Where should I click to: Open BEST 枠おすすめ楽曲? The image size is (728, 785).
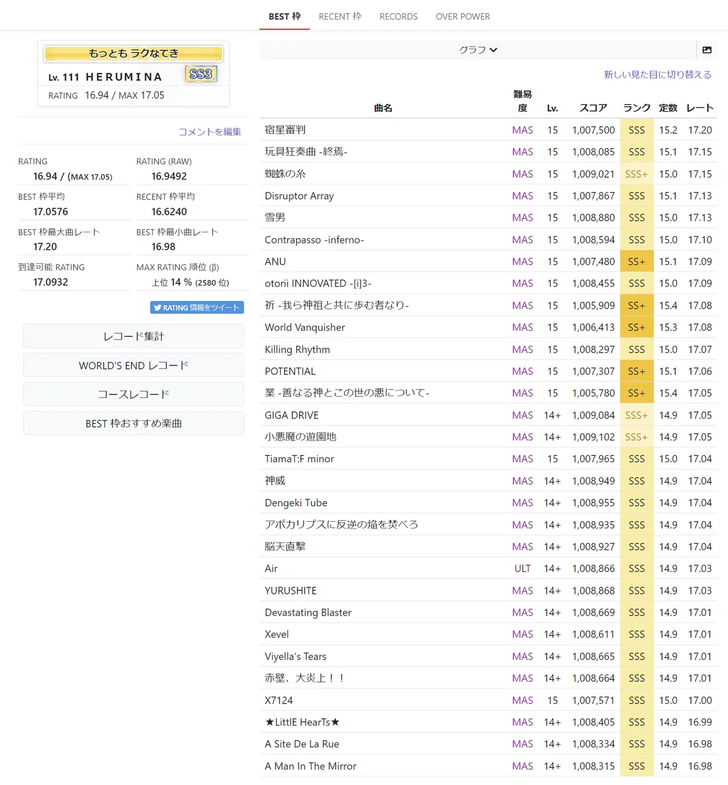(133, 423)
